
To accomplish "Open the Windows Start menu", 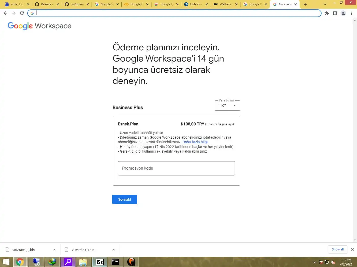I will click(x=6, y=262).
